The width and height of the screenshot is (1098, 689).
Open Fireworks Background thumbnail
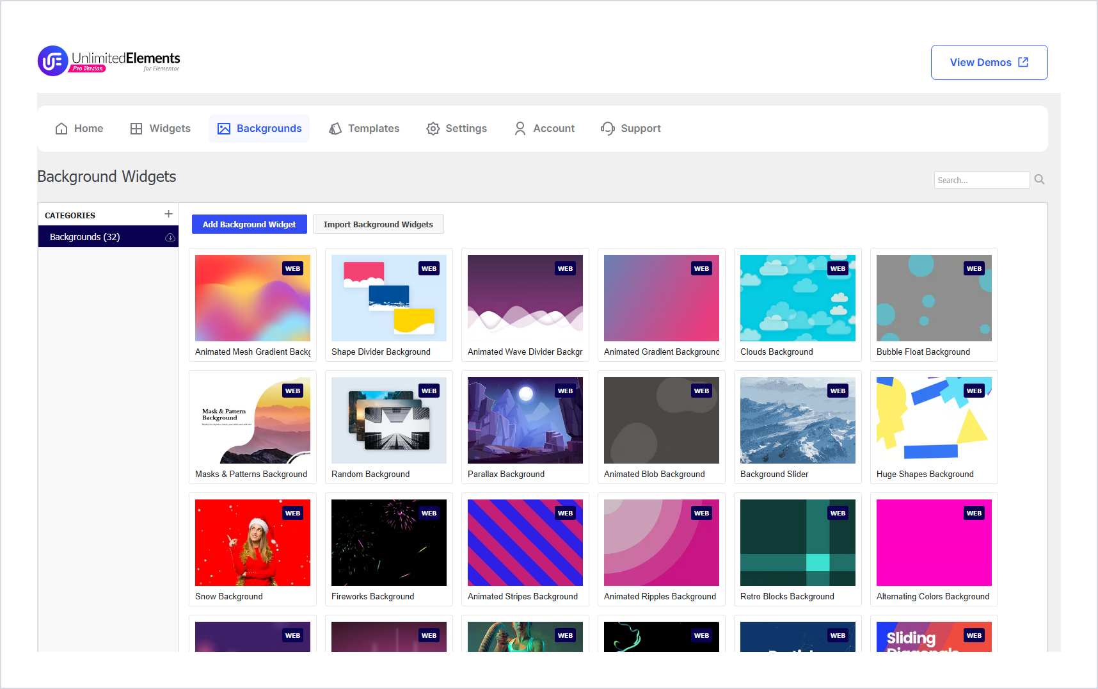(x=389, y=543)
